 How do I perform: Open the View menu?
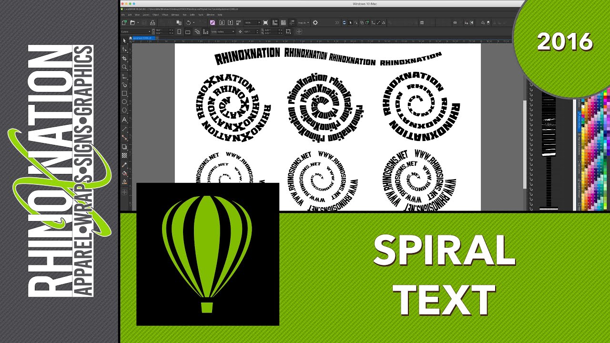pos(137,15)
